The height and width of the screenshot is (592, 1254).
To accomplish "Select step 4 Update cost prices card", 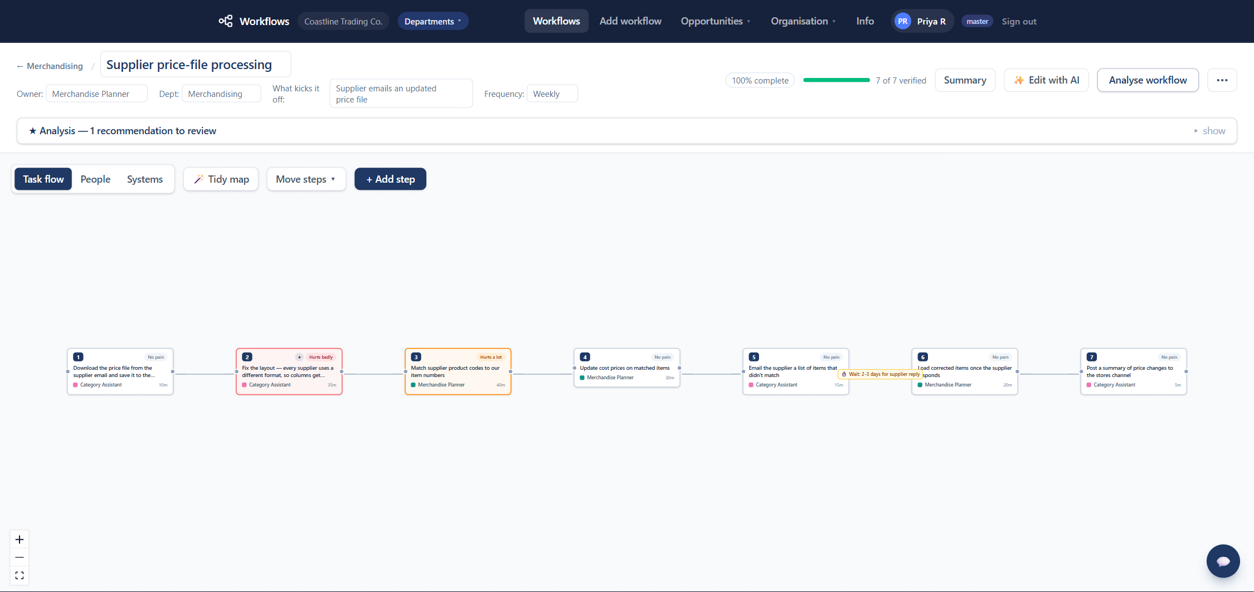I will [627, 368].
